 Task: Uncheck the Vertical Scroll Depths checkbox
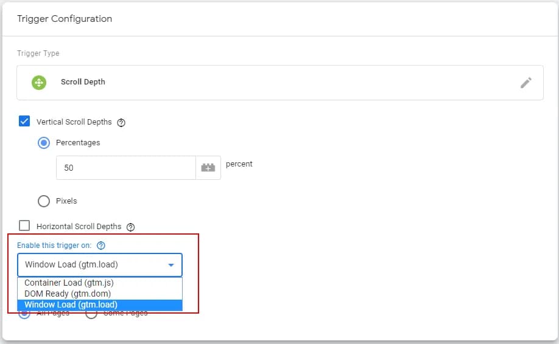[x=25, y=122]
